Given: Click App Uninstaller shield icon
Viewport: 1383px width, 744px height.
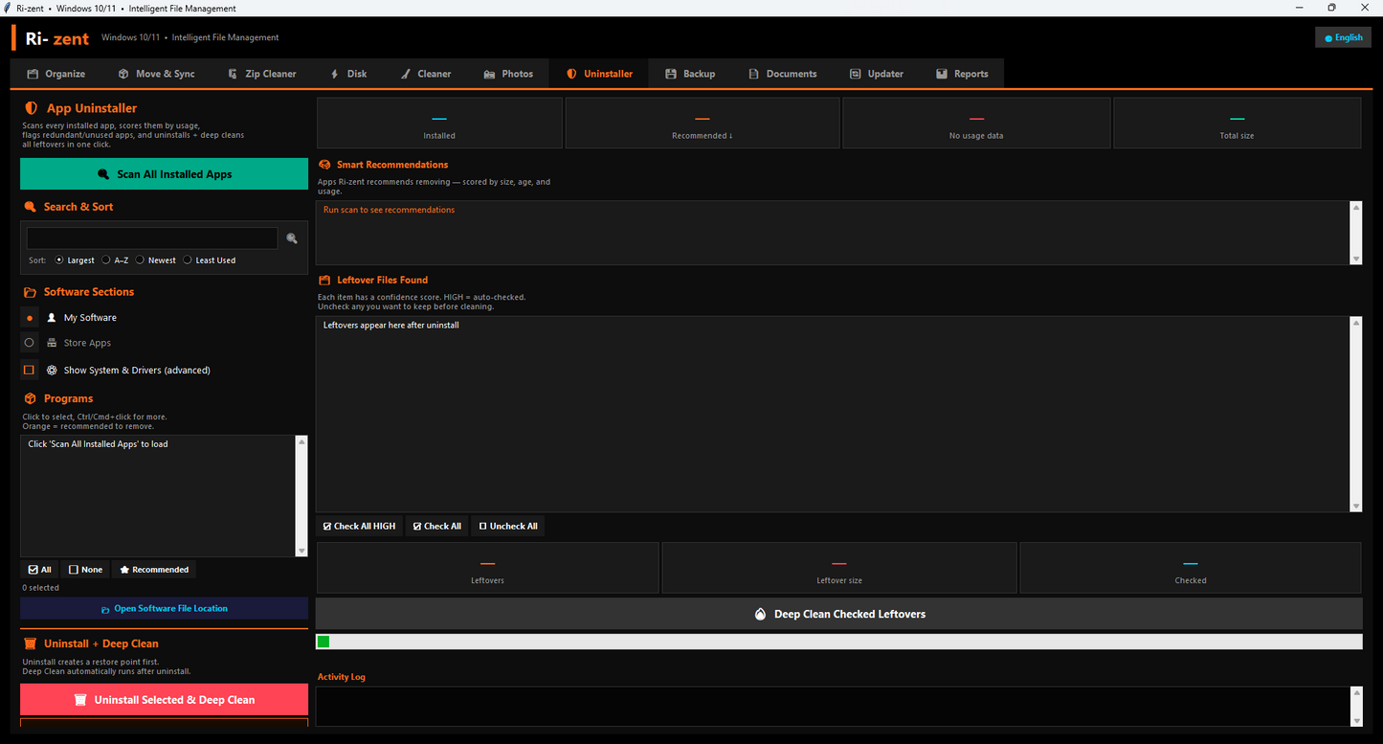Looking at the screenshot, I should coord(32,108).
